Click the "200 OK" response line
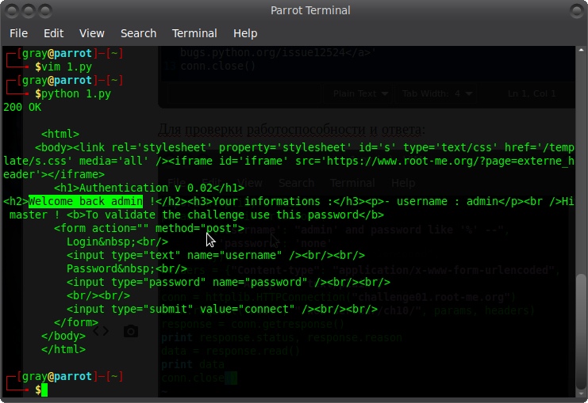588x403 pixels. click(22, 107)
